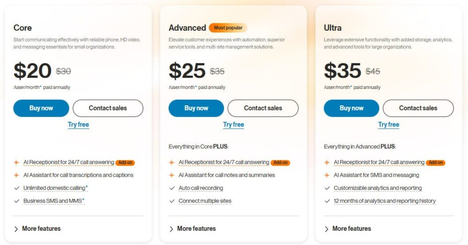Start the Ultra plan Try free link

[x=388, y=125]
